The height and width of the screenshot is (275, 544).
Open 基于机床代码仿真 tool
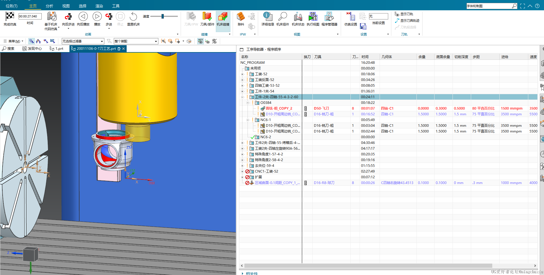52,16
